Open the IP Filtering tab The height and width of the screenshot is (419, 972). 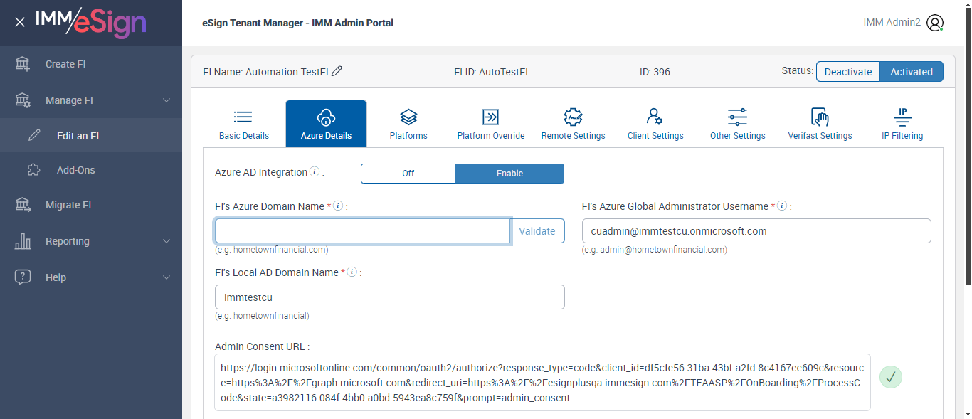pos(902,124)
